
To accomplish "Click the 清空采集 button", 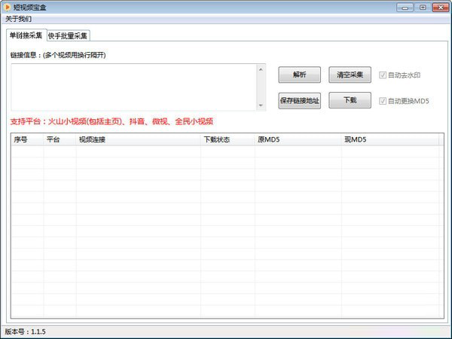I will coord(350,75).
